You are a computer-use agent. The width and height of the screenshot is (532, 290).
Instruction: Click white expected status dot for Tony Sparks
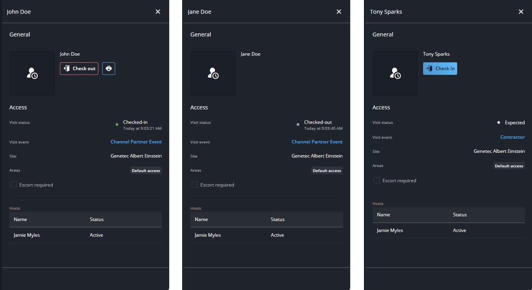click(499, 123)
